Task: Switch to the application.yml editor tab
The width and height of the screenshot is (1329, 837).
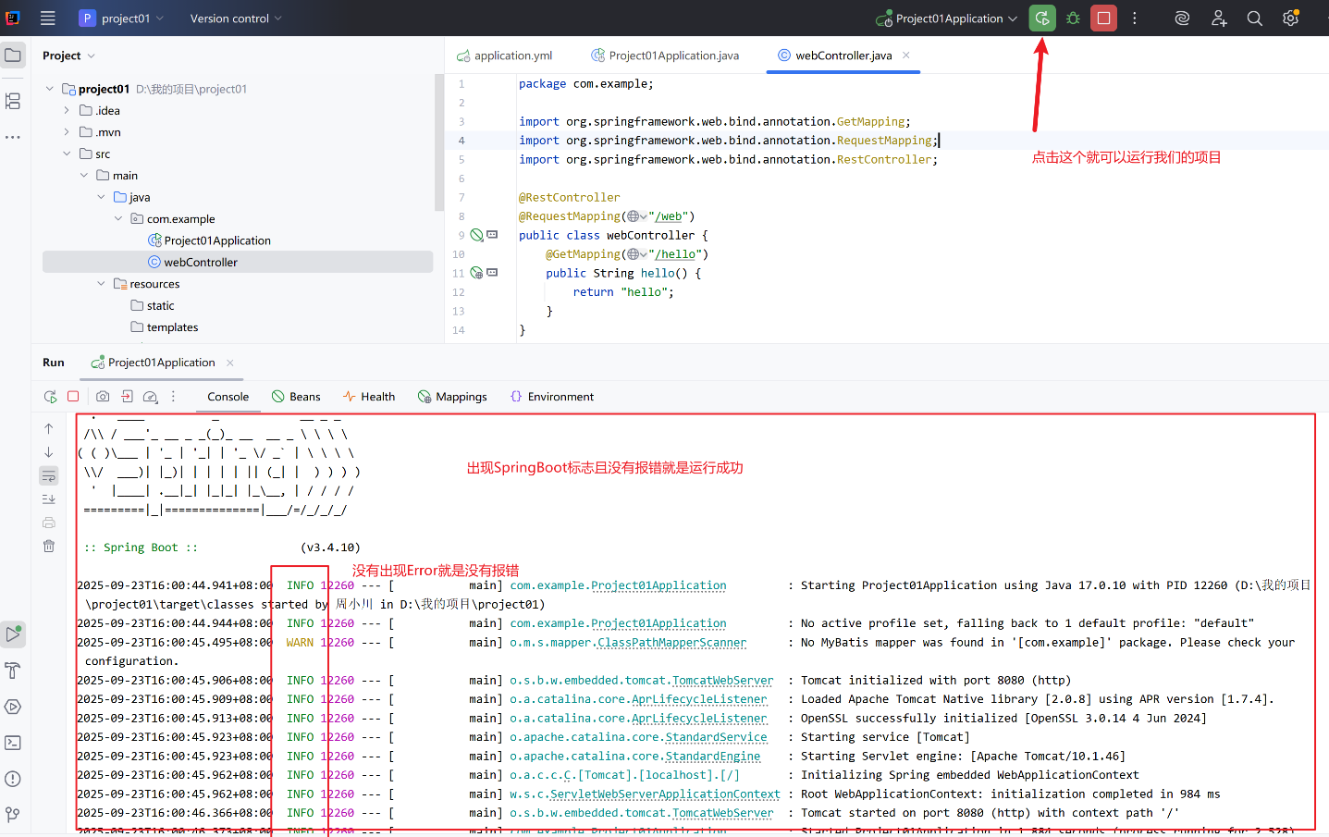Action: pyautogui.click(x=504, y=55)
